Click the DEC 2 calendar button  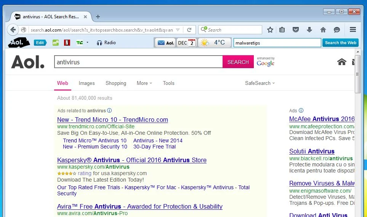(186, 43)
